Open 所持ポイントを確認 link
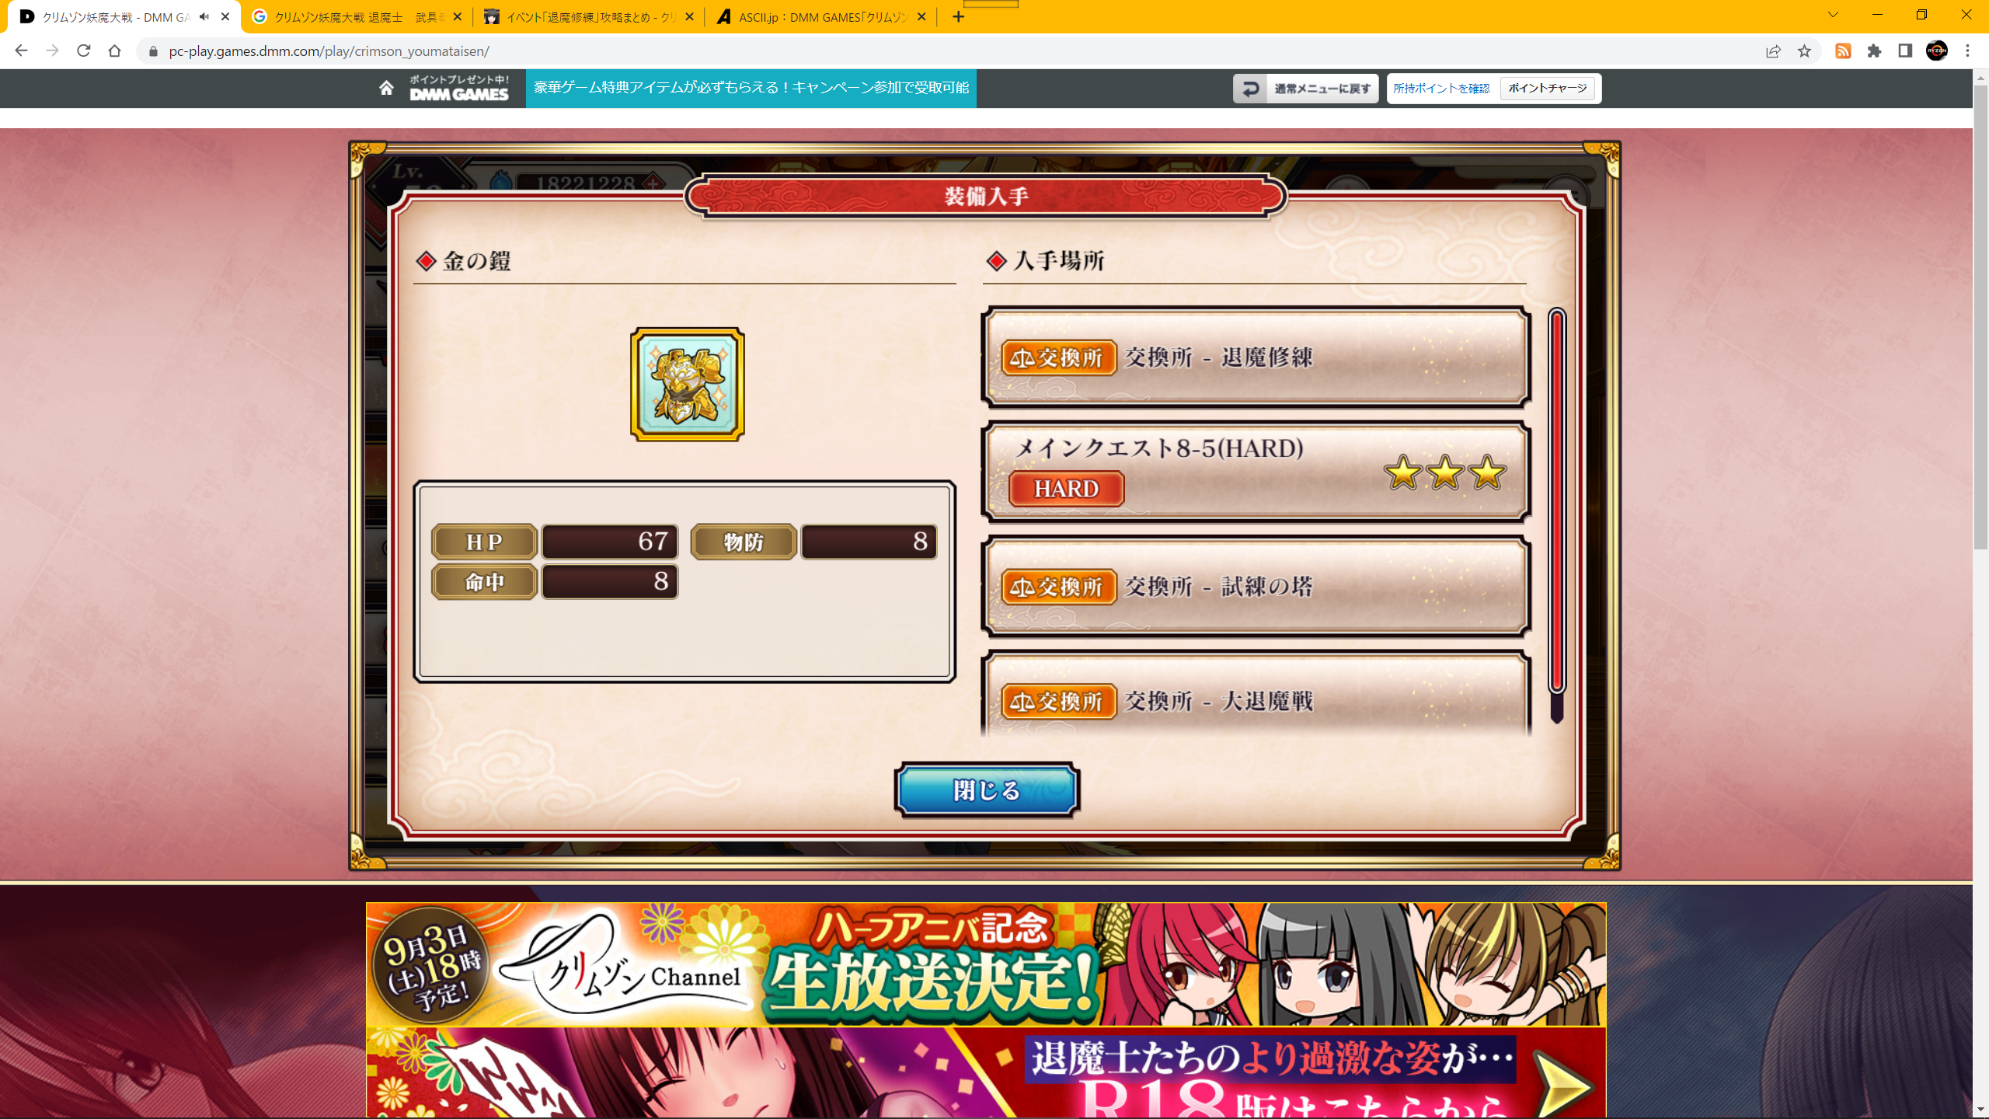Viewport: 1989px width, 1119px height. (1441, 89)
